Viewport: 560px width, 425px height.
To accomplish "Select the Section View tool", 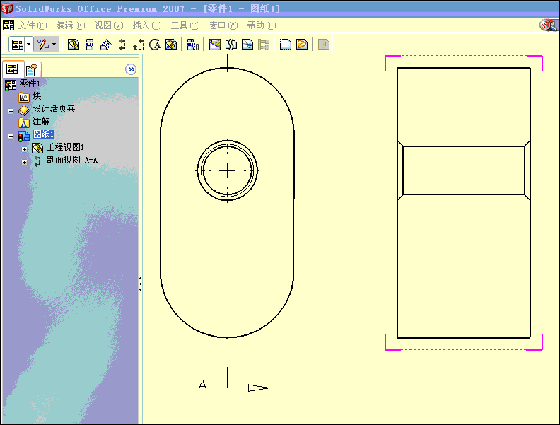I will pyautogui.click(x=122, y=45).
